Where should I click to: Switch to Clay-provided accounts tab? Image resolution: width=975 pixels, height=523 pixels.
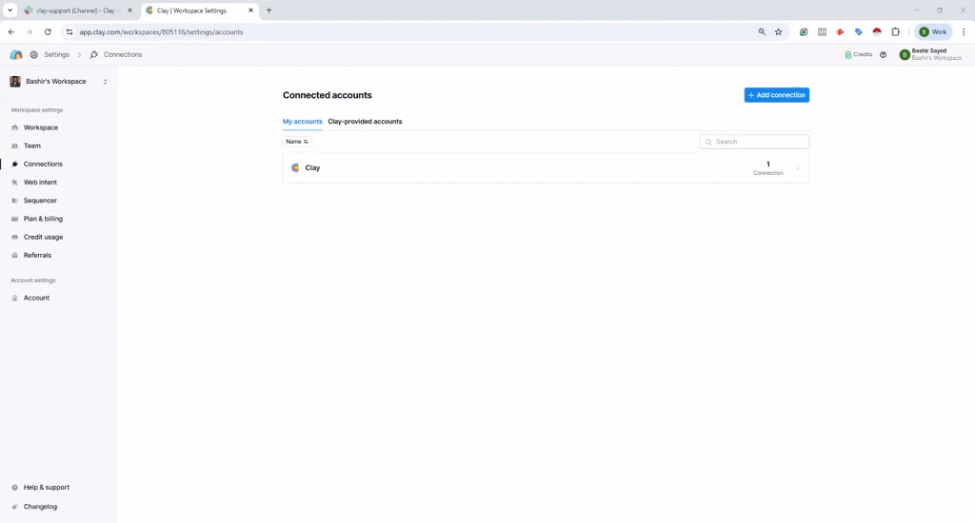[365, 122]
